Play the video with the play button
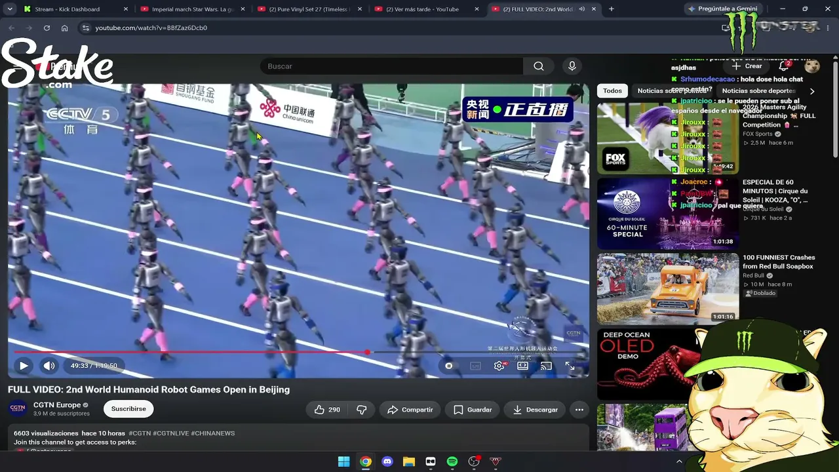Image resolution: width=839 pixels, height=472 pixels. (24, 366)
